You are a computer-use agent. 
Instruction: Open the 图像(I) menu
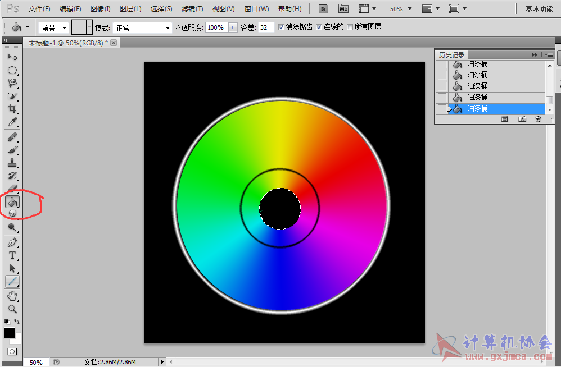[x=101, y=8]
